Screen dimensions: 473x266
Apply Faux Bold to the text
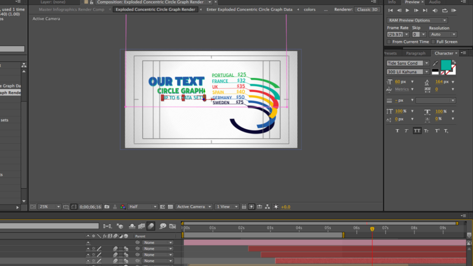point(397,131)
